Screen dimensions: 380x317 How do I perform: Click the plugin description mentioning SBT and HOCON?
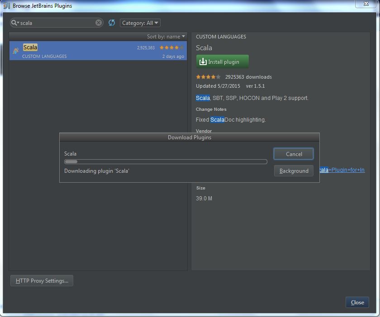pos(252,98)
